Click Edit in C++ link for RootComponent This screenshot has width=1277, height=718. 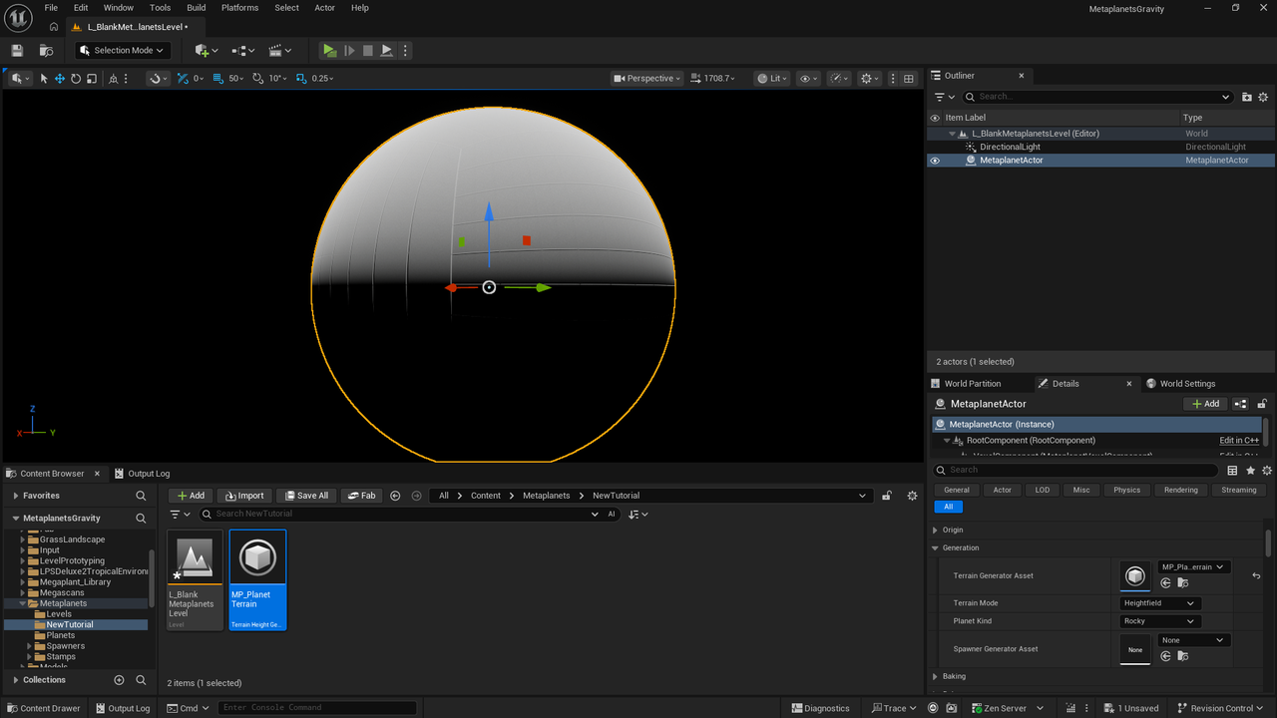pos(1238,440)
